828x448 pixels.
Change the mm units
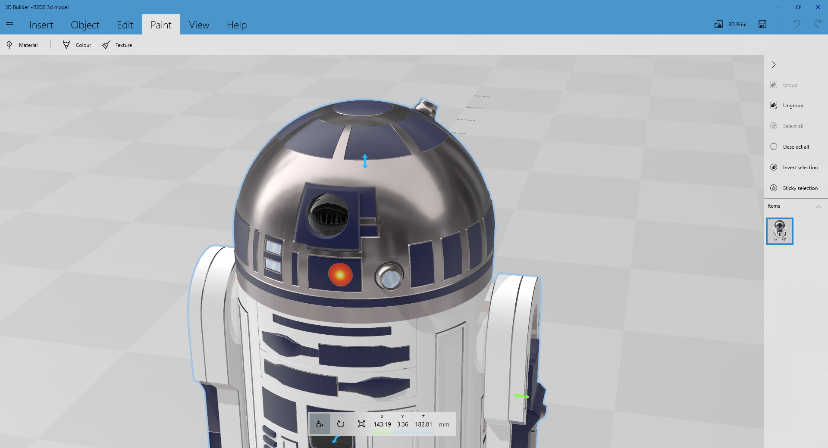(444, 425)
